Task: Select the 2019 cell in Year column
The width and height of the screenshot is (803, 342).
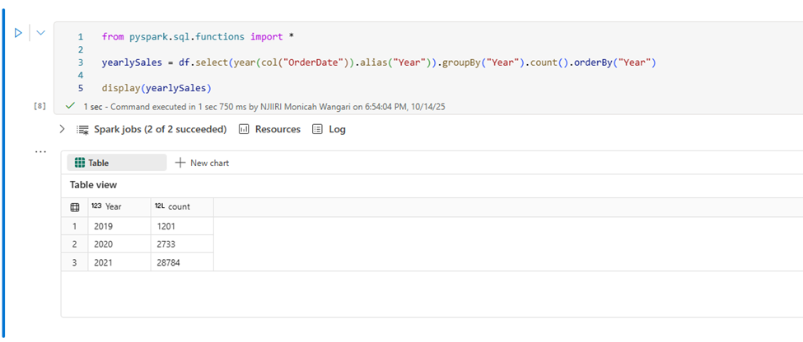Action: 104,226
